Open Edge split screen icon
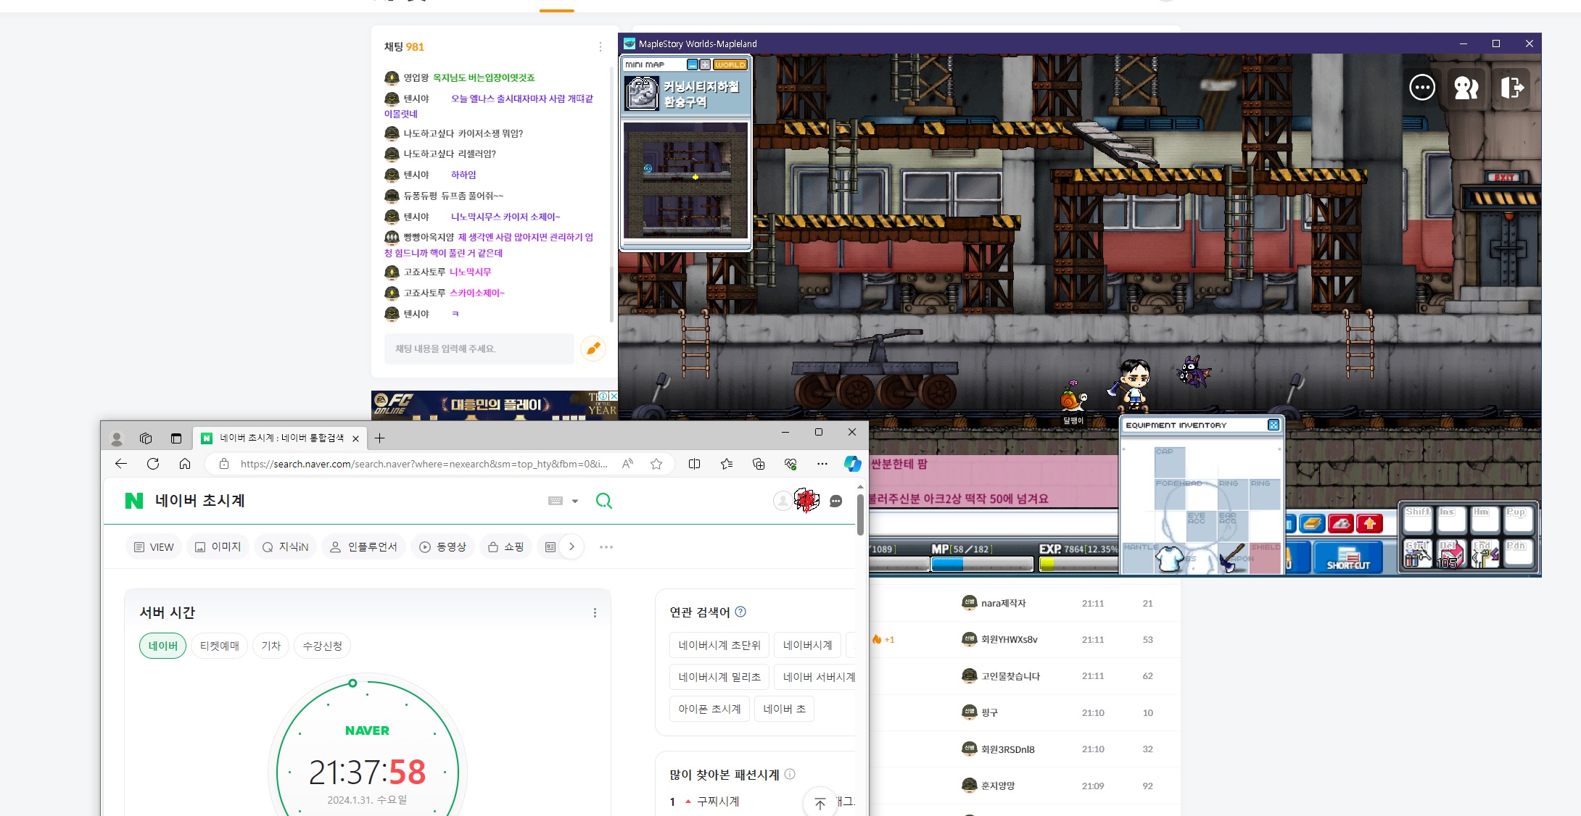The height and width of the screenshot is (816, 1581). coord(694,464)
